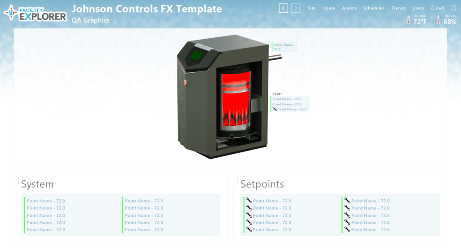Open the Trends page
The image size is (461, 250).
point(398,8)
